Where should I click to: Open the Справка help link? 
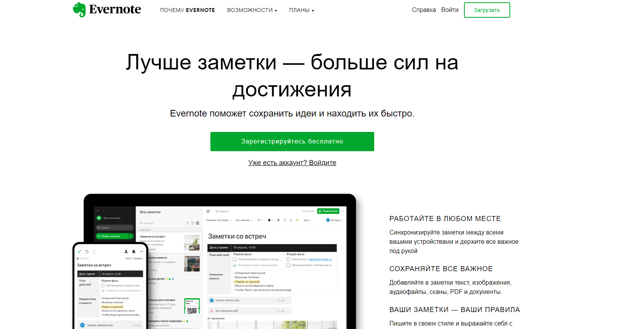tap(424, 10)
